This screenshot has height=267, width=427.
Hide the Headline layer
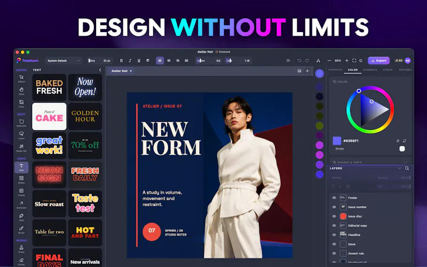click(x=334, y=235)
